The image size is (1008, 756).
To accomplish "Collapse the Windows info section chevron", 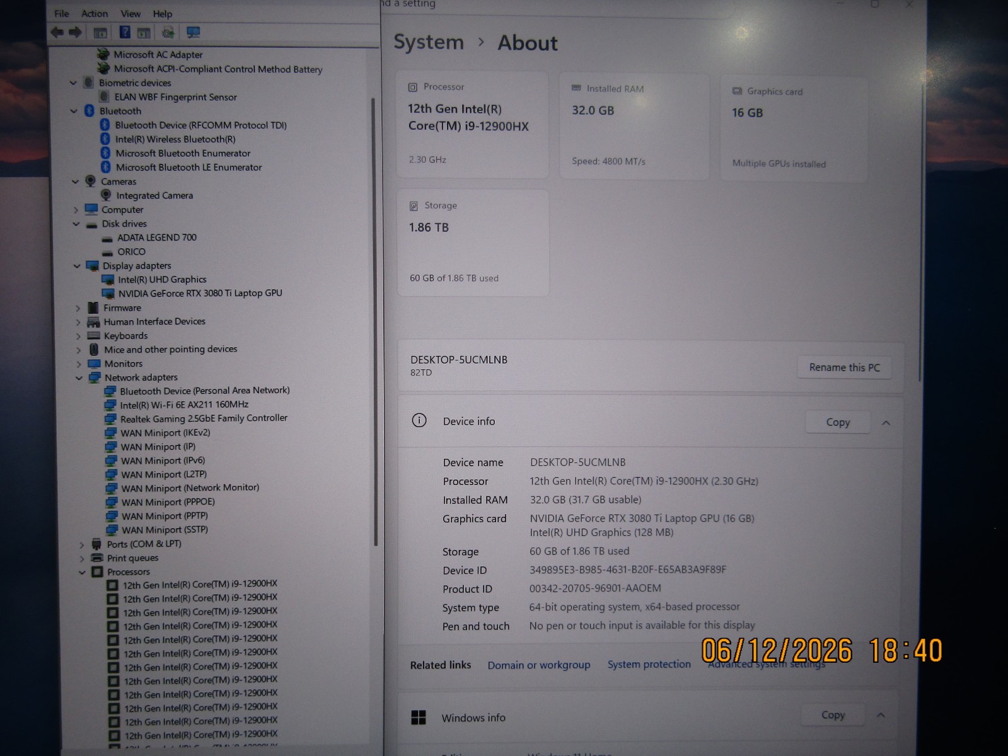I will point(881,715).
